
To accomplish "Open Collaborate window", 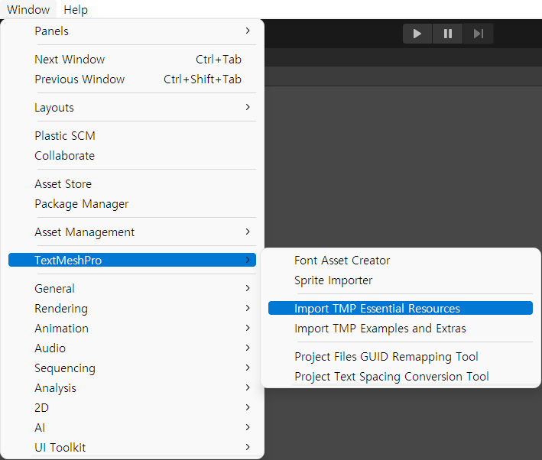I will pyautogui.click(x=132, y=156).
